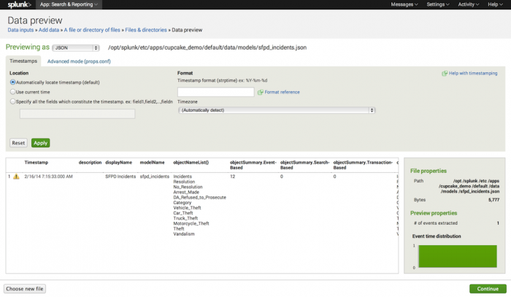The height and width of the screenshot is (297, 511).
Task: Click the objectSummary.Search-Based column header
Action: pyautogui.click(x=304, y=165)
